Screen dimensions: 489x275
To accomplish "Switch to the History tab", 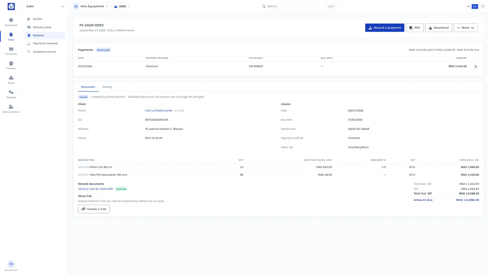I will click(x=107, y=87).
